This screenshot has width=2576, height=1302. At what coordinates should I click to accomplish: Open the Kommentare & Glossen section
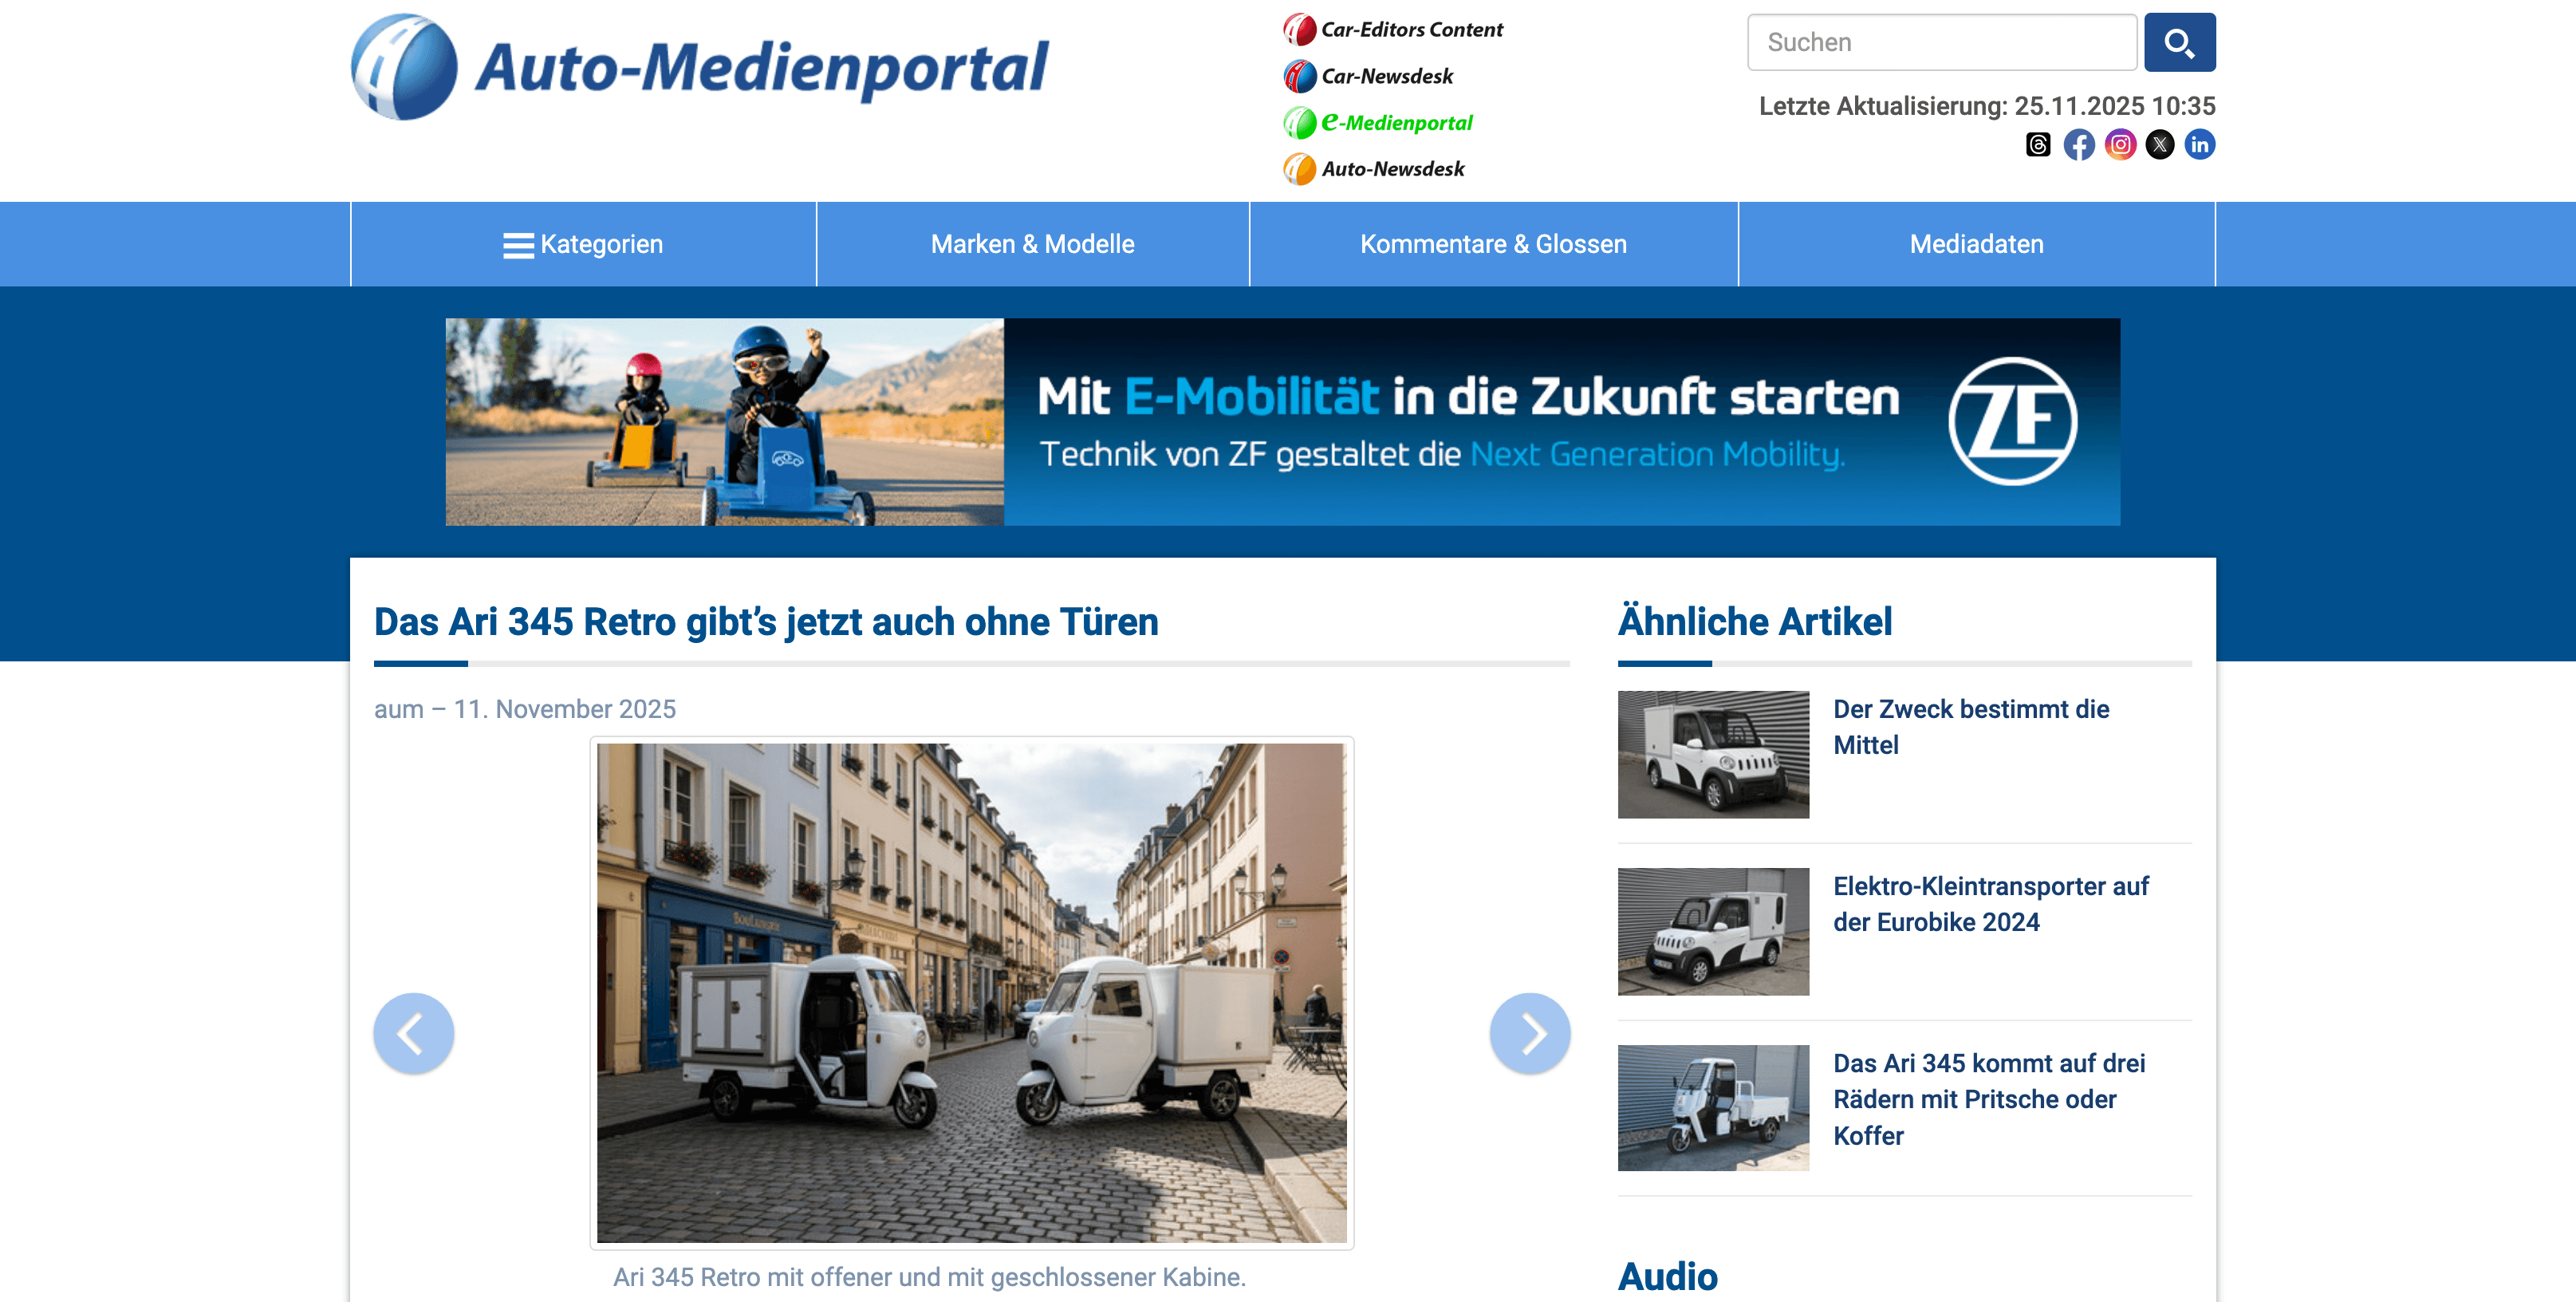click(x=1494, y=243)
